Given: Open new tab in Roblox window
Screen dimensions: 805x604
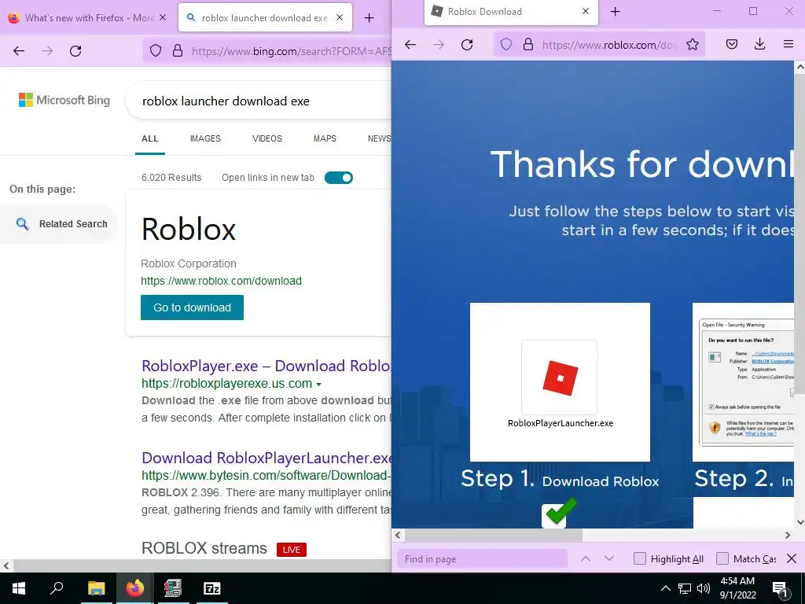Looking at the screenshot, I should [x=615, y=11].
